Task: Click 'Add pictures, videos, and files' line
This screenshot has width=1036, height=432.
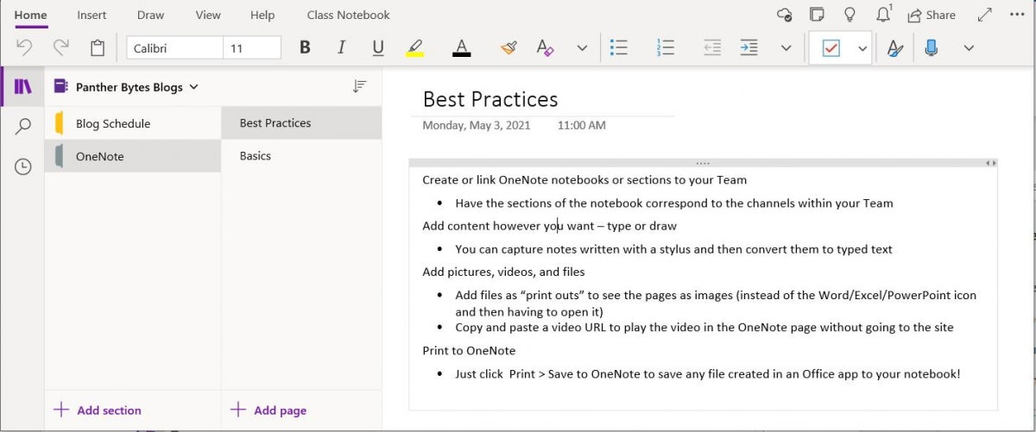Action: 503,272
